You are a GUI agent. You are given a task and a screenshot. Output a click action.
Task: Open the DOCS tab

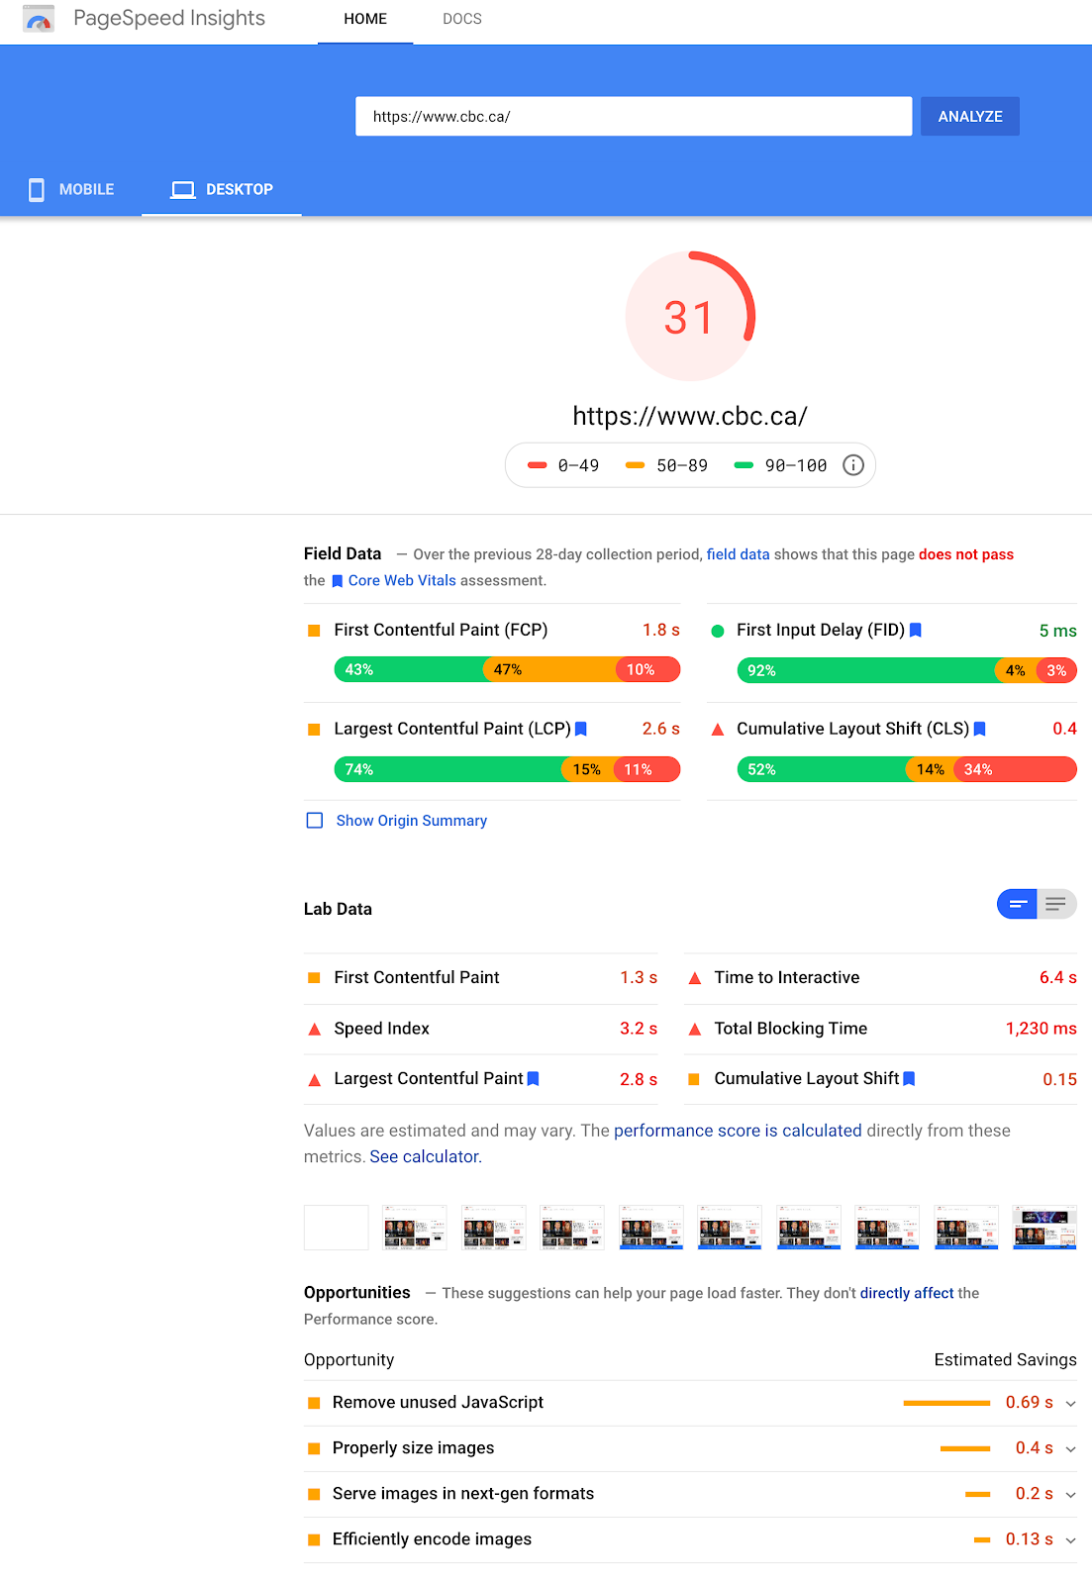click(x=462, y=20)
